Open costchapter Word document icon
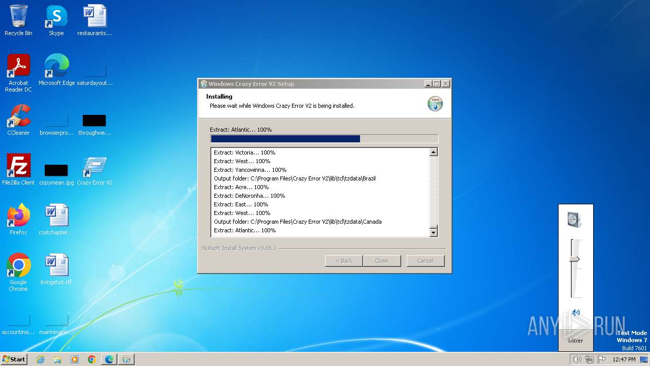650x366 pixels. pos(56,219)
